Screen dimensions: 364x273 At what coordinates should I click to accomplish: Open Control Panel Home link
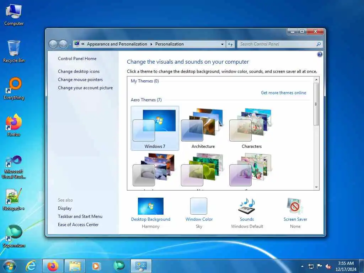pos(77,59)
